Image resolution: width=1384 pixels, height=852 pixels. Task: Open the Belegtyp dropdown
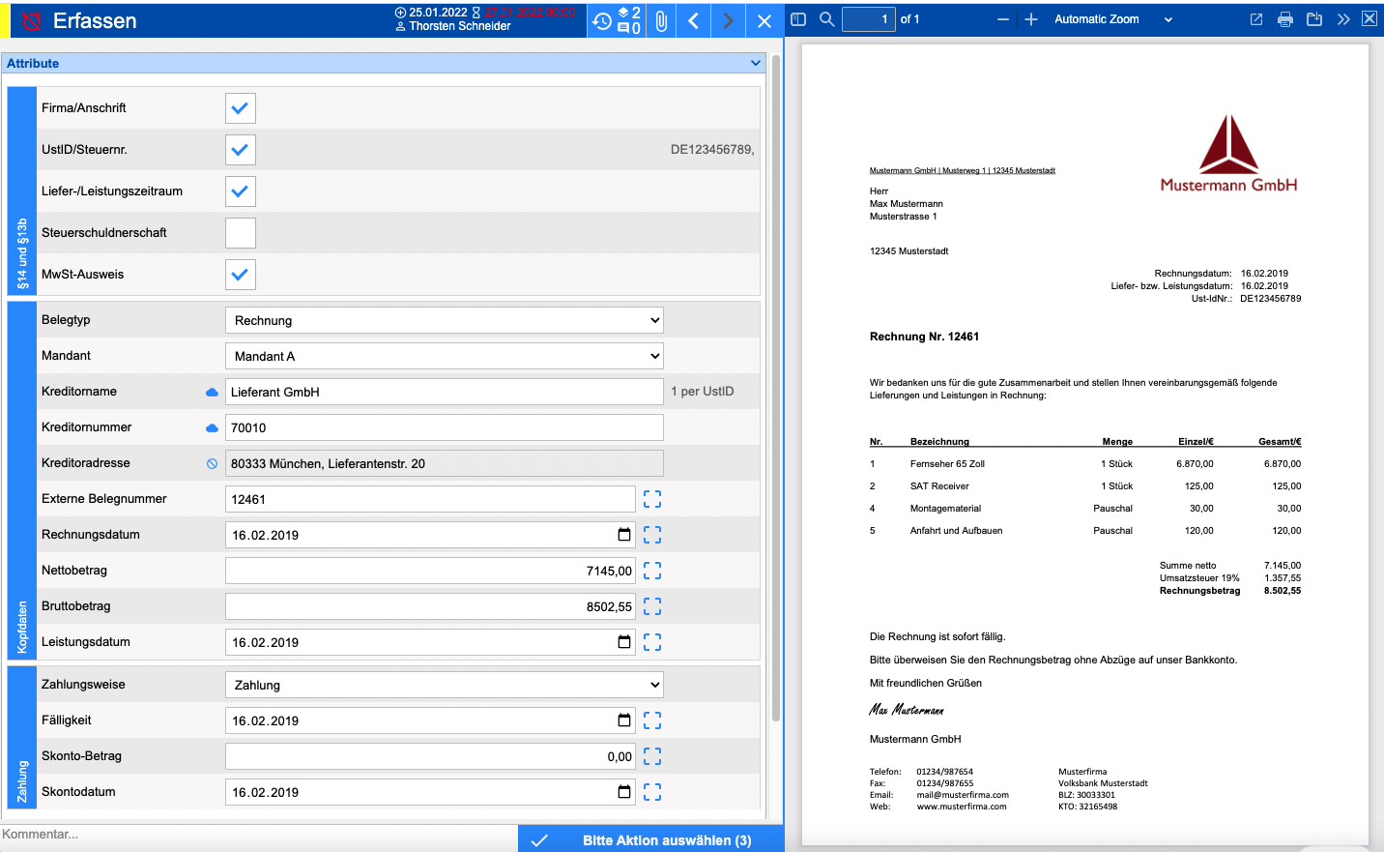445,320
